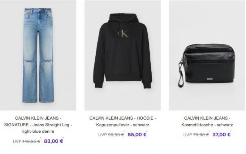Click the zipper pull on the cosmetic bag
Screen dimensions: 246x154
click(x=186, y=62)
